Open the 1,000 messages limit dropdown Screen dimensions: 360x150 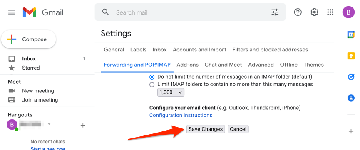coord(171,92)
